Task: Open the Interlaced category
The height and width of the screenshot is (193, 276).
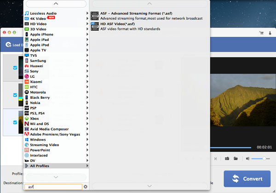Action: pos(56,155)
